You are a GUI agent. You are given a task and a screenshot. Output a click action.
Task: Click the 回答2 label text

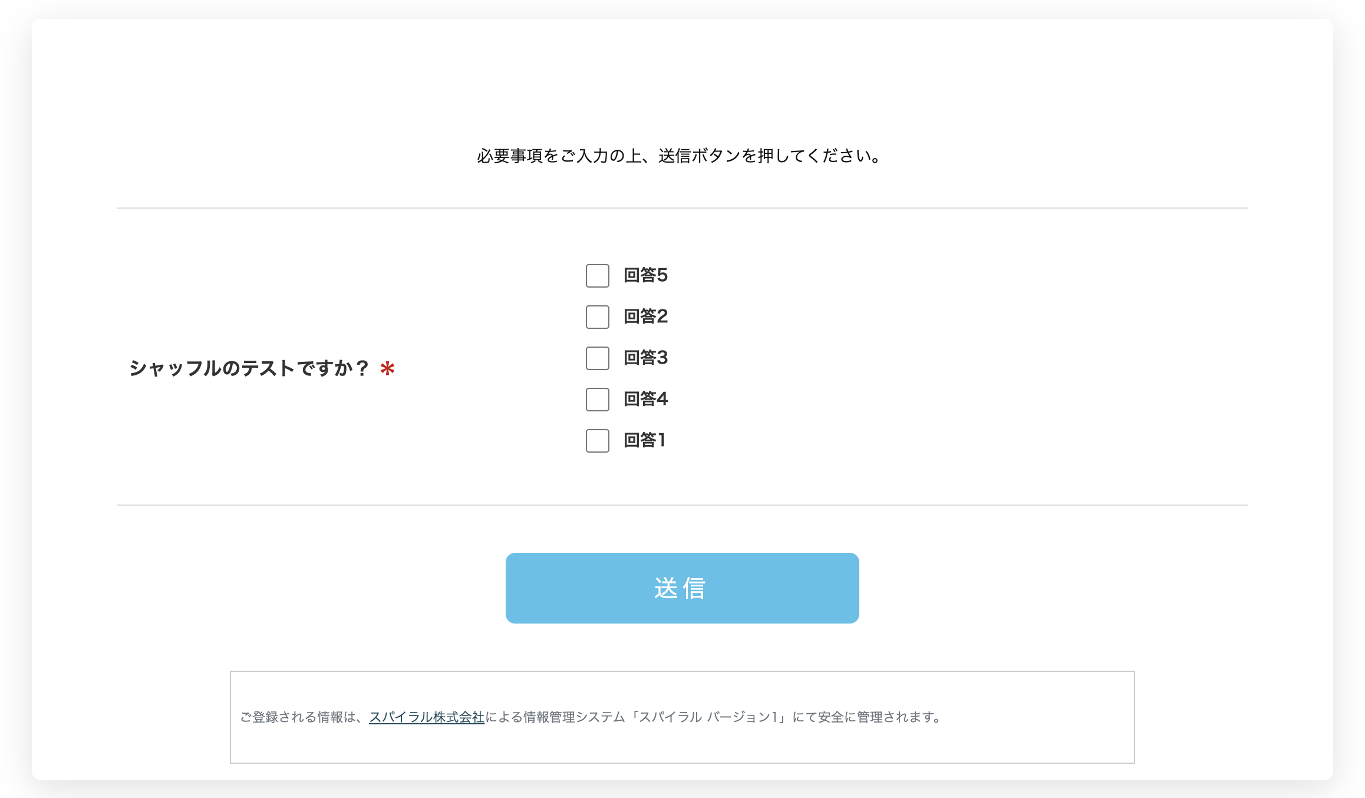click(x=645, y=316)
